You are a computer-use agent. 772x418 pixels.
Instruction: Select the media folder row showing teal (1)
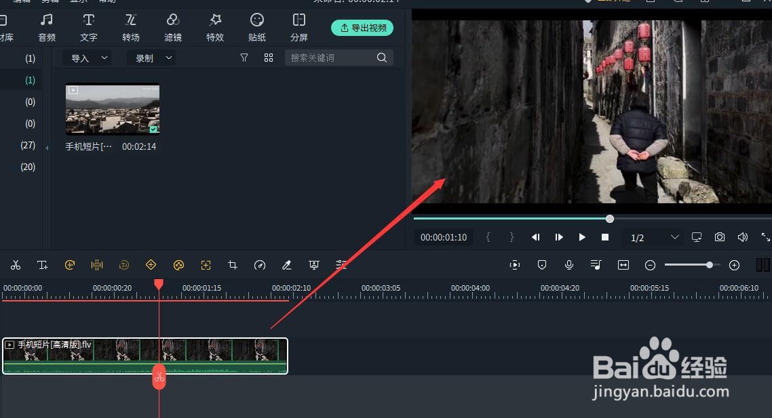click(x=20, y=80)
